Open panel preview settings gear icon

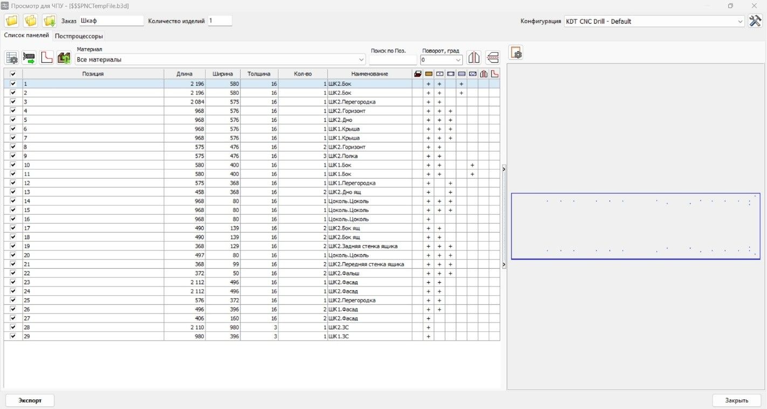(516, 53)
